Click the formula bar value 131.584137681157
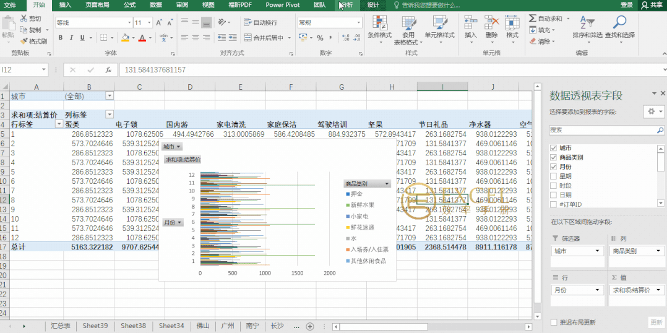This screenshot has height=333, width=667. (155, 70)
